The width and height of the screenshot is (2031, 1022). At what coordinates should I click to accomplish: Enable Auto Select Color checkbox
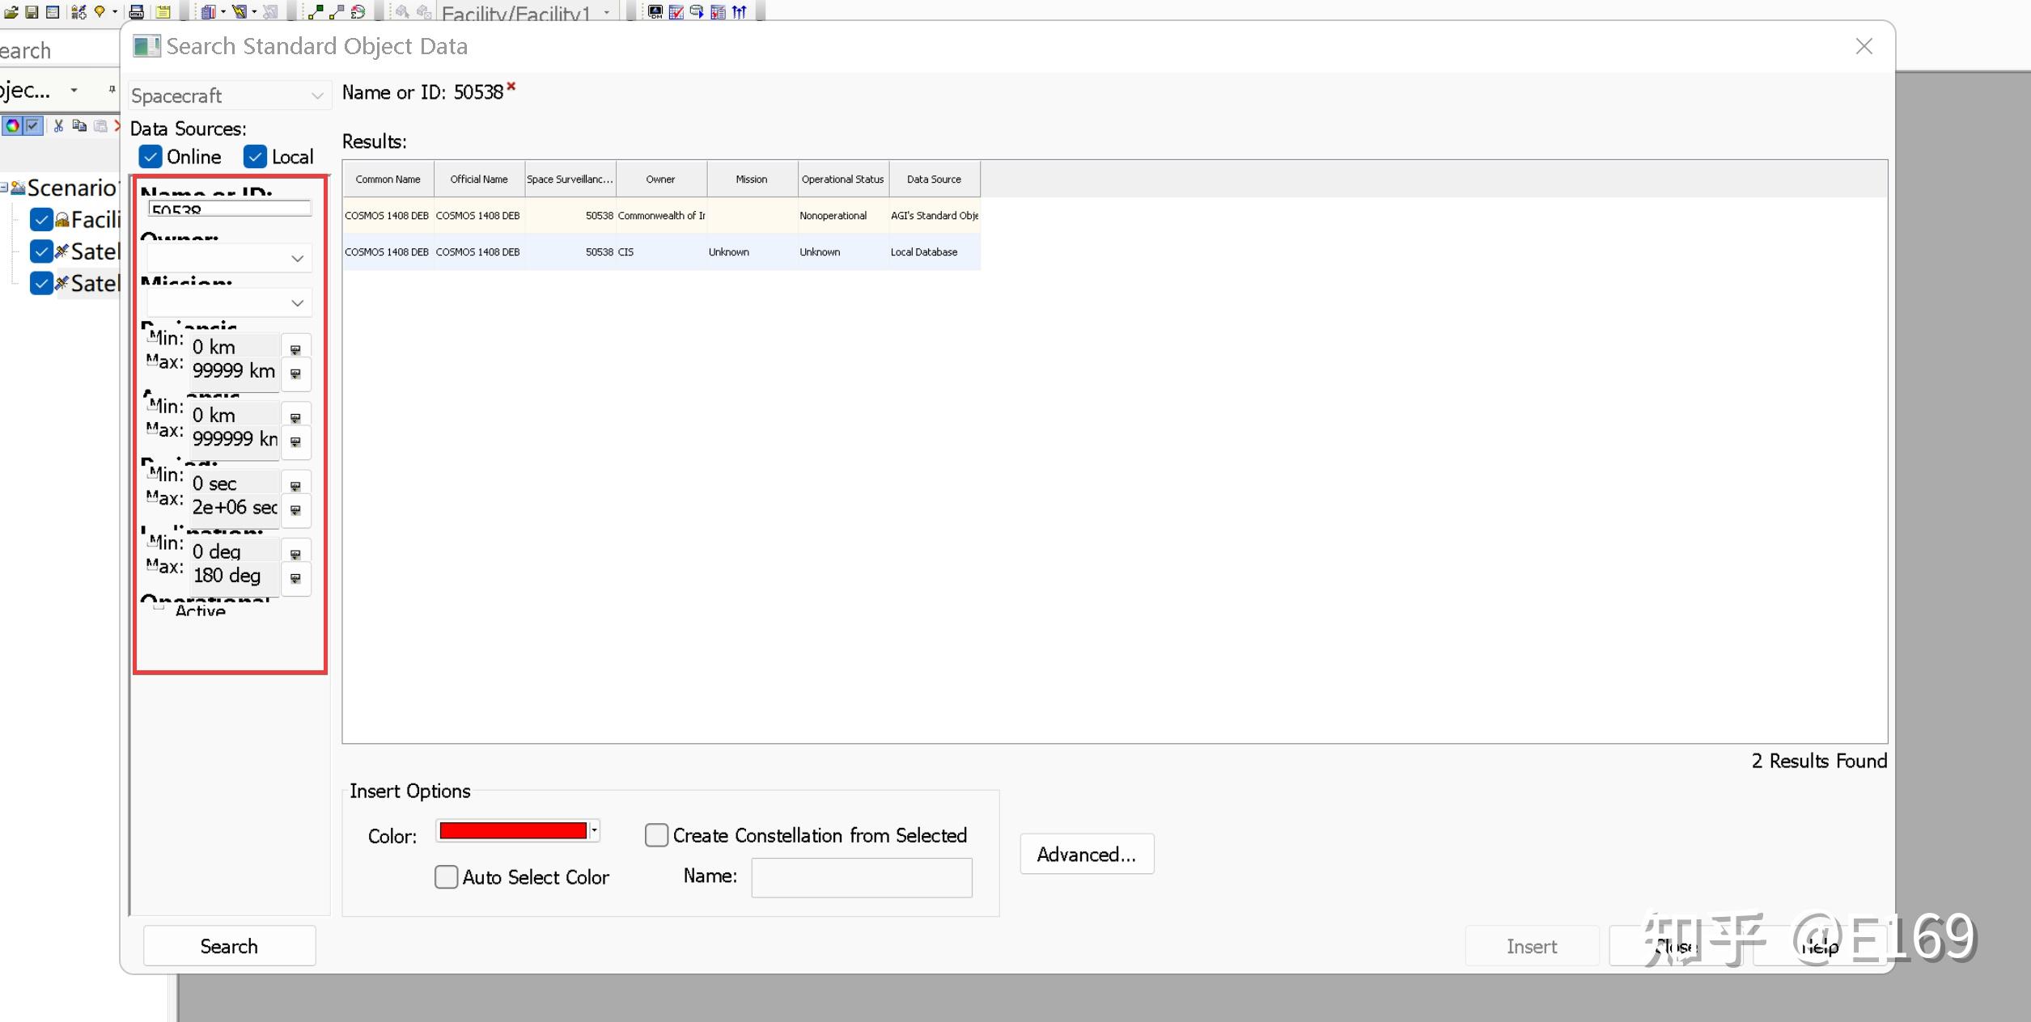[446, 877]
